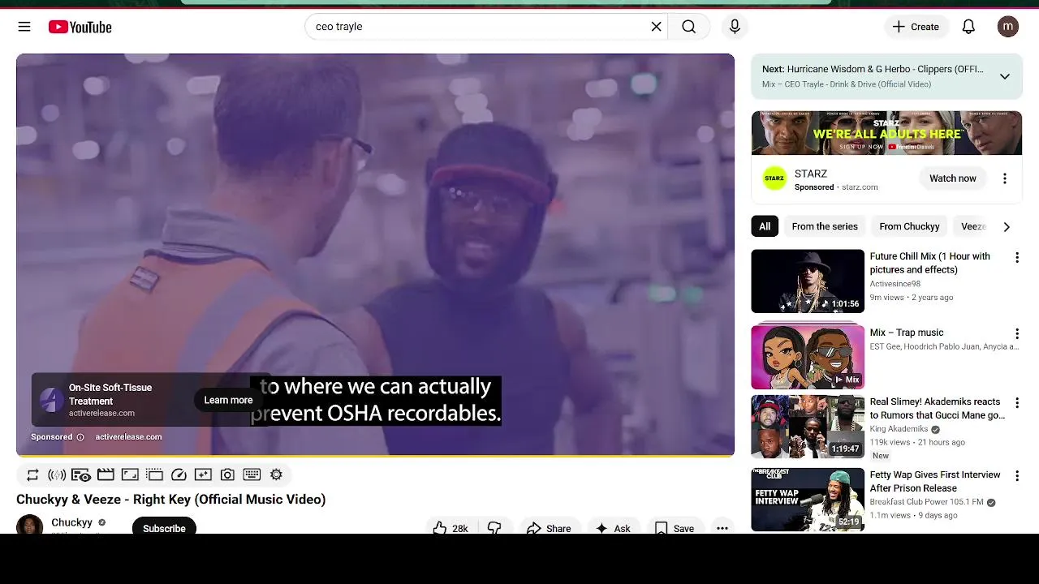Click Learn more on the ad overlay

tap(228, 400)
